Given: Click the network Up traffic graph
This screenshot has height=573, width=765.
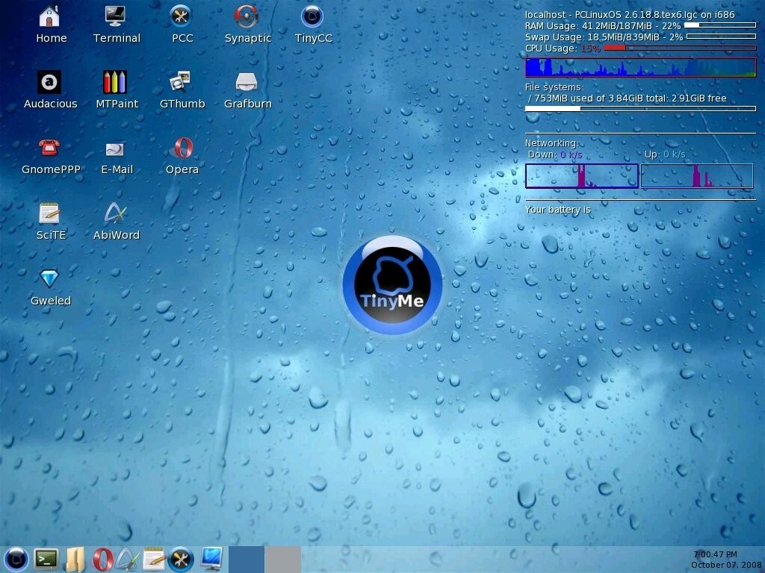Looking at the screenshot, I should tap(697, 176).
